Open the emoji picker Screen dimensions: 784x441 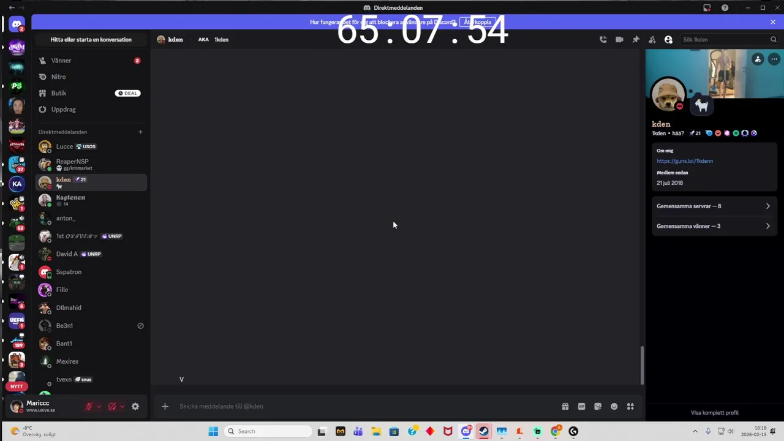point(614,406)
